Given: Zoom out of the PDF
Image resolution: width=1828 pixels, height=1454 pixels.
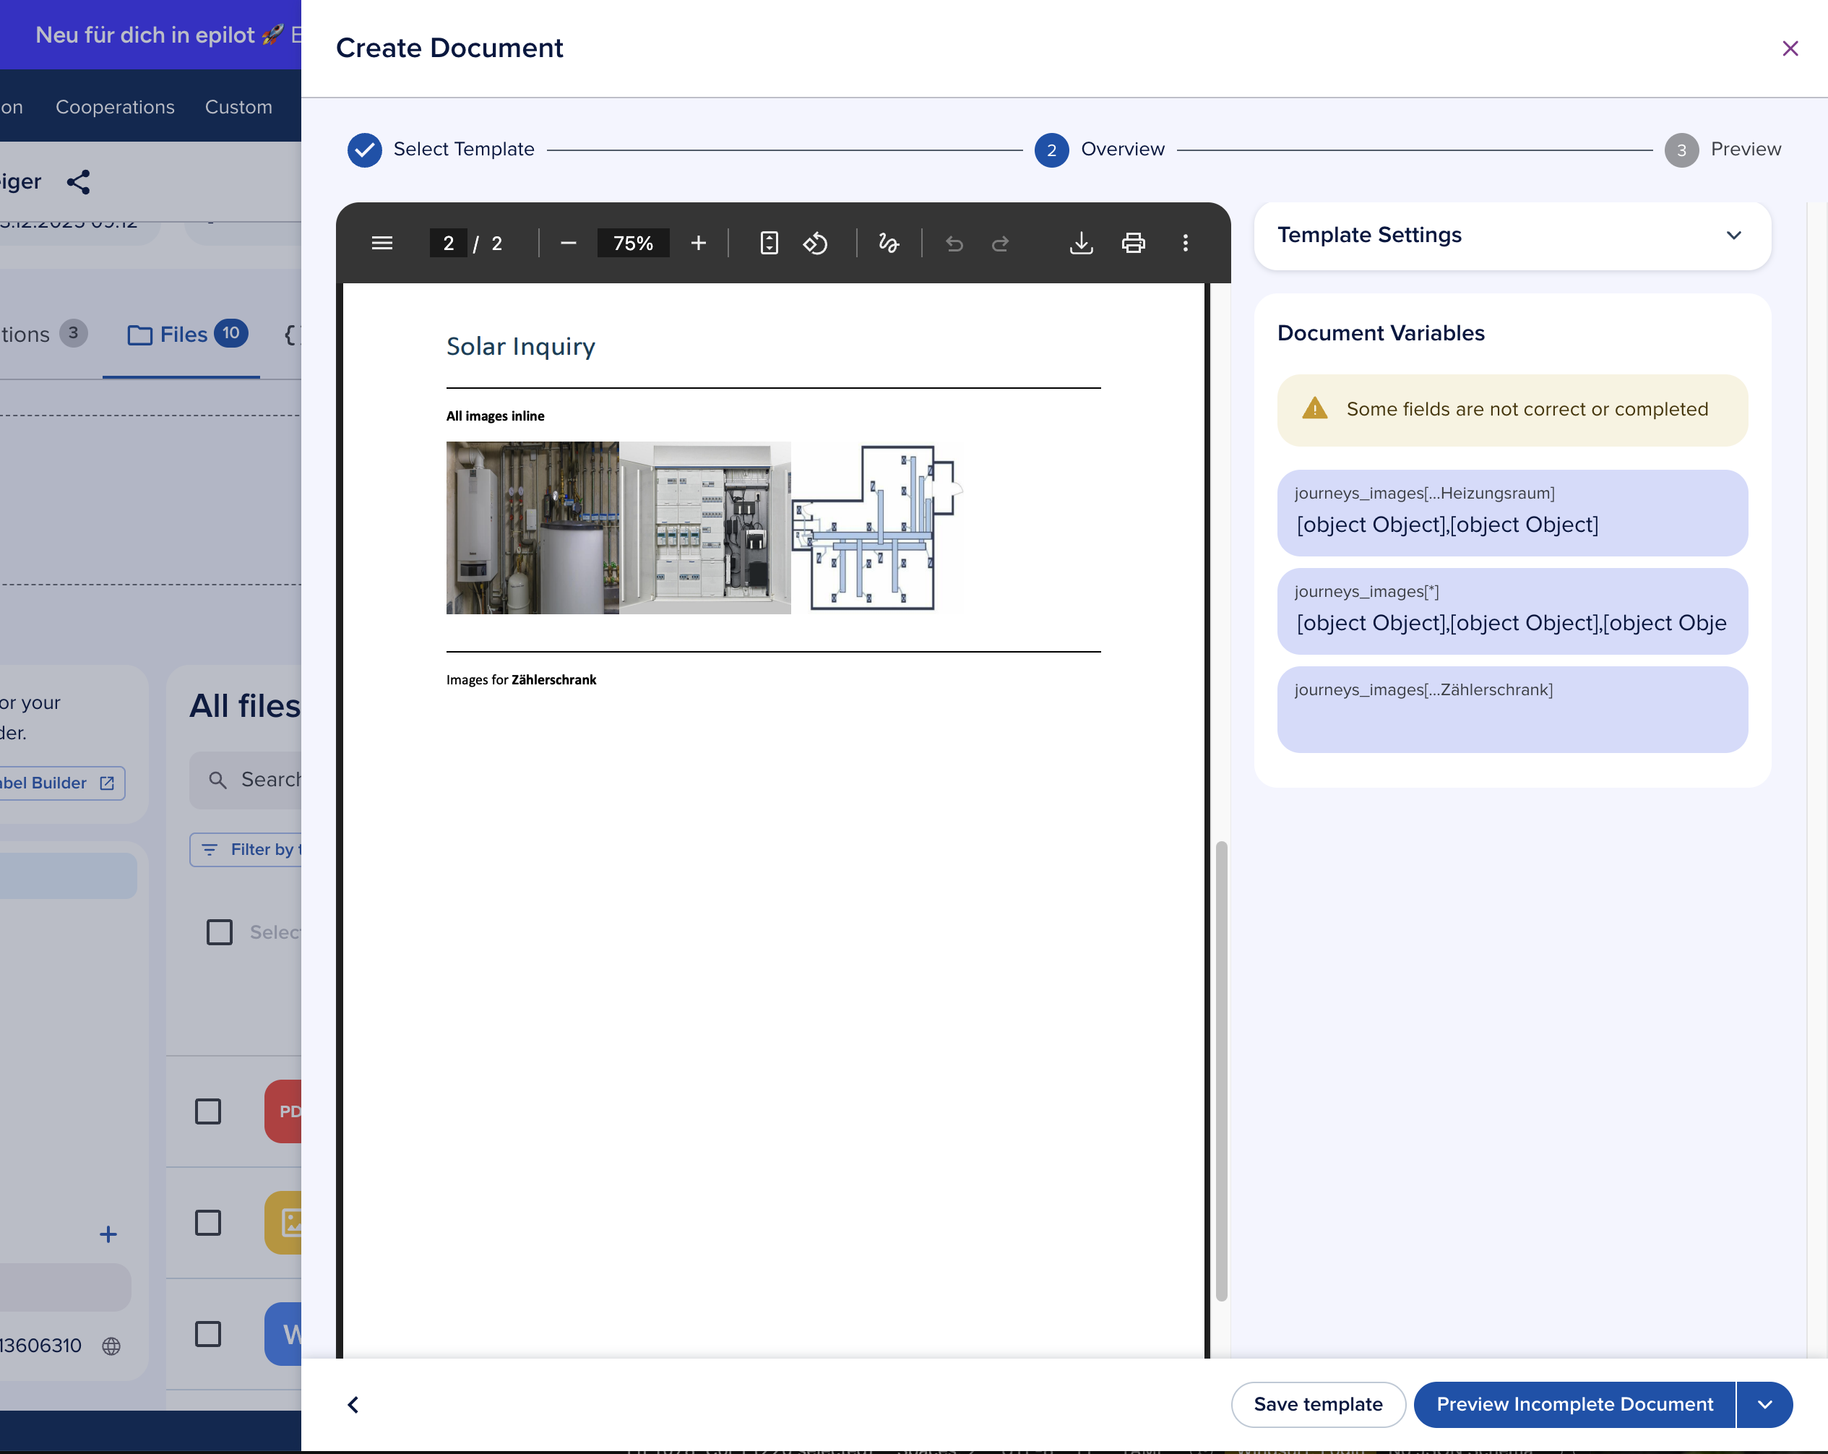Looking at the screenshot, I should click(568, 244).
